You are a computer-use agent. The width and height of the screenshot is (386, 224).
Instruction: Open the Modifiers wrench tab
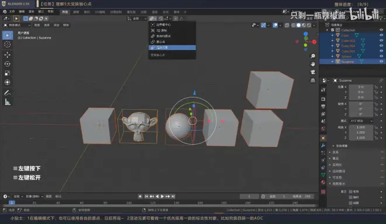(x=323, y=145)
